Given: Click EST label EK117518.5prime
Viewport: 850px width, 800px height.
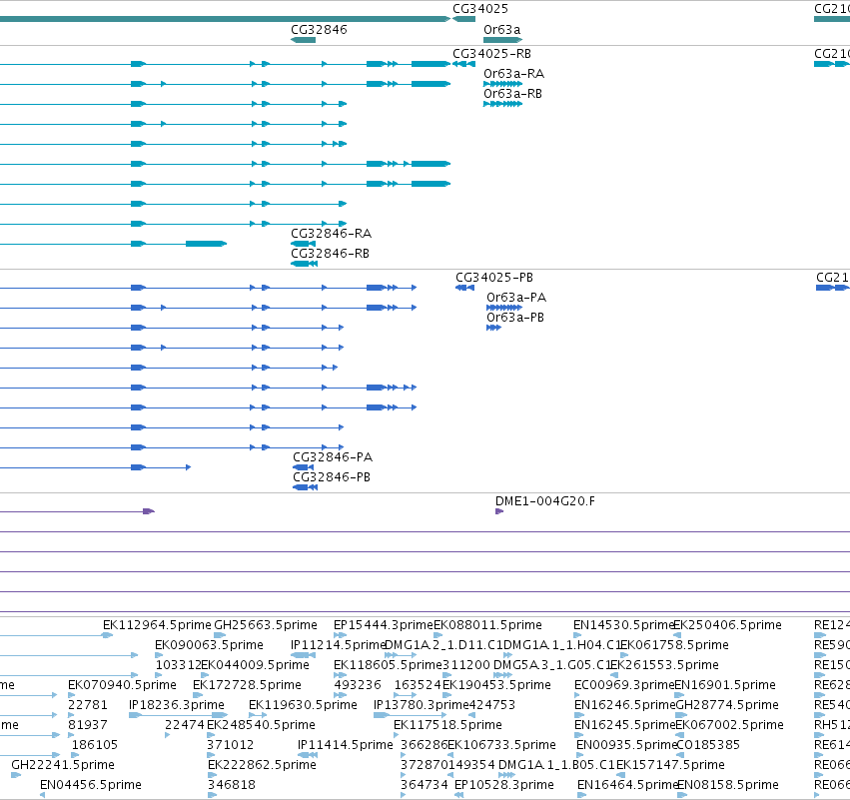Looking at the screenshot, I should coord(447,725).
